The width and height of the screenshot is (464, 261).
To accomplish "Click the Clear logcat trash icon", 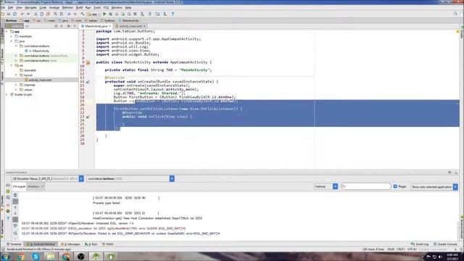I will click(15, 196).
